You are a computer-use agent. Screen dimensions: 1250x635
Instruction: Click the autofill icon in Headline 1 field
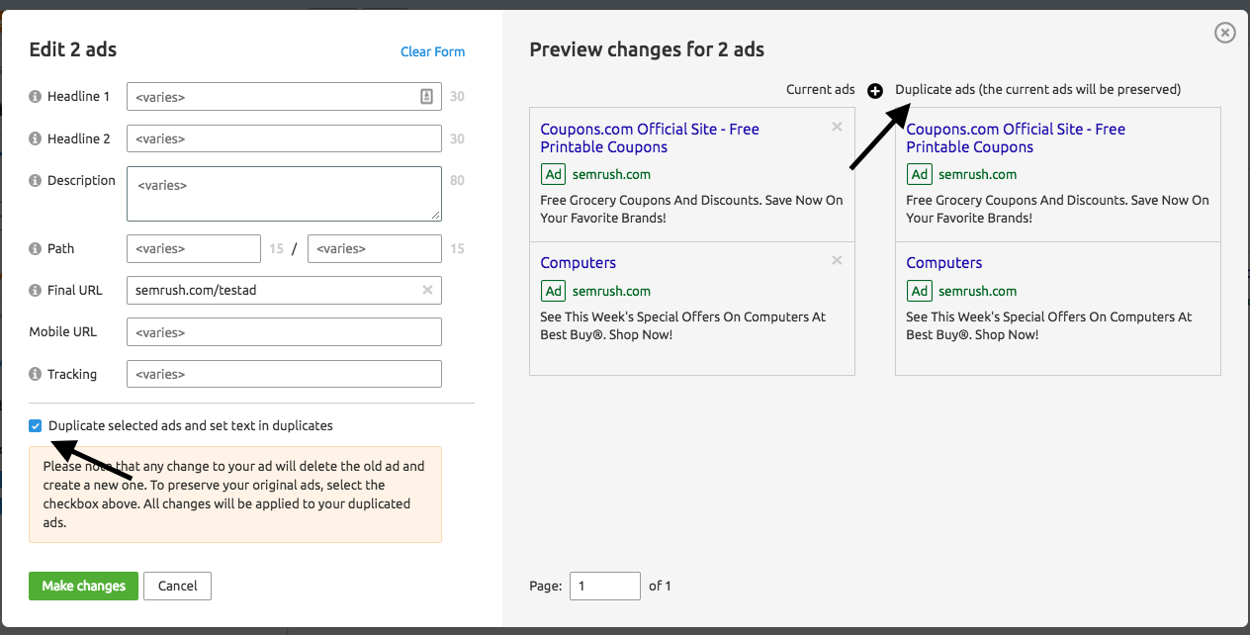[426, 97]
